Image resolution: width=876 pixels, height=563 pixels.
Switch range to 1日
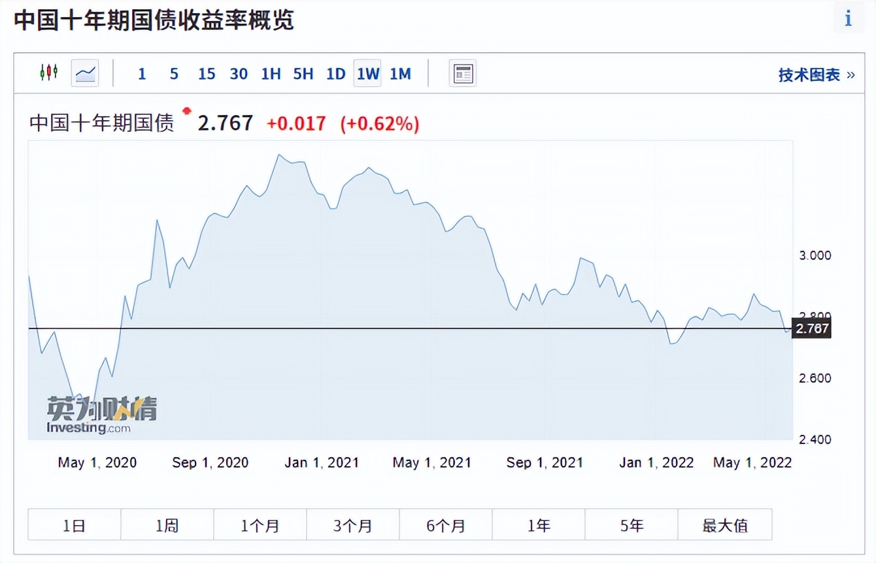[x=74, y=524]
